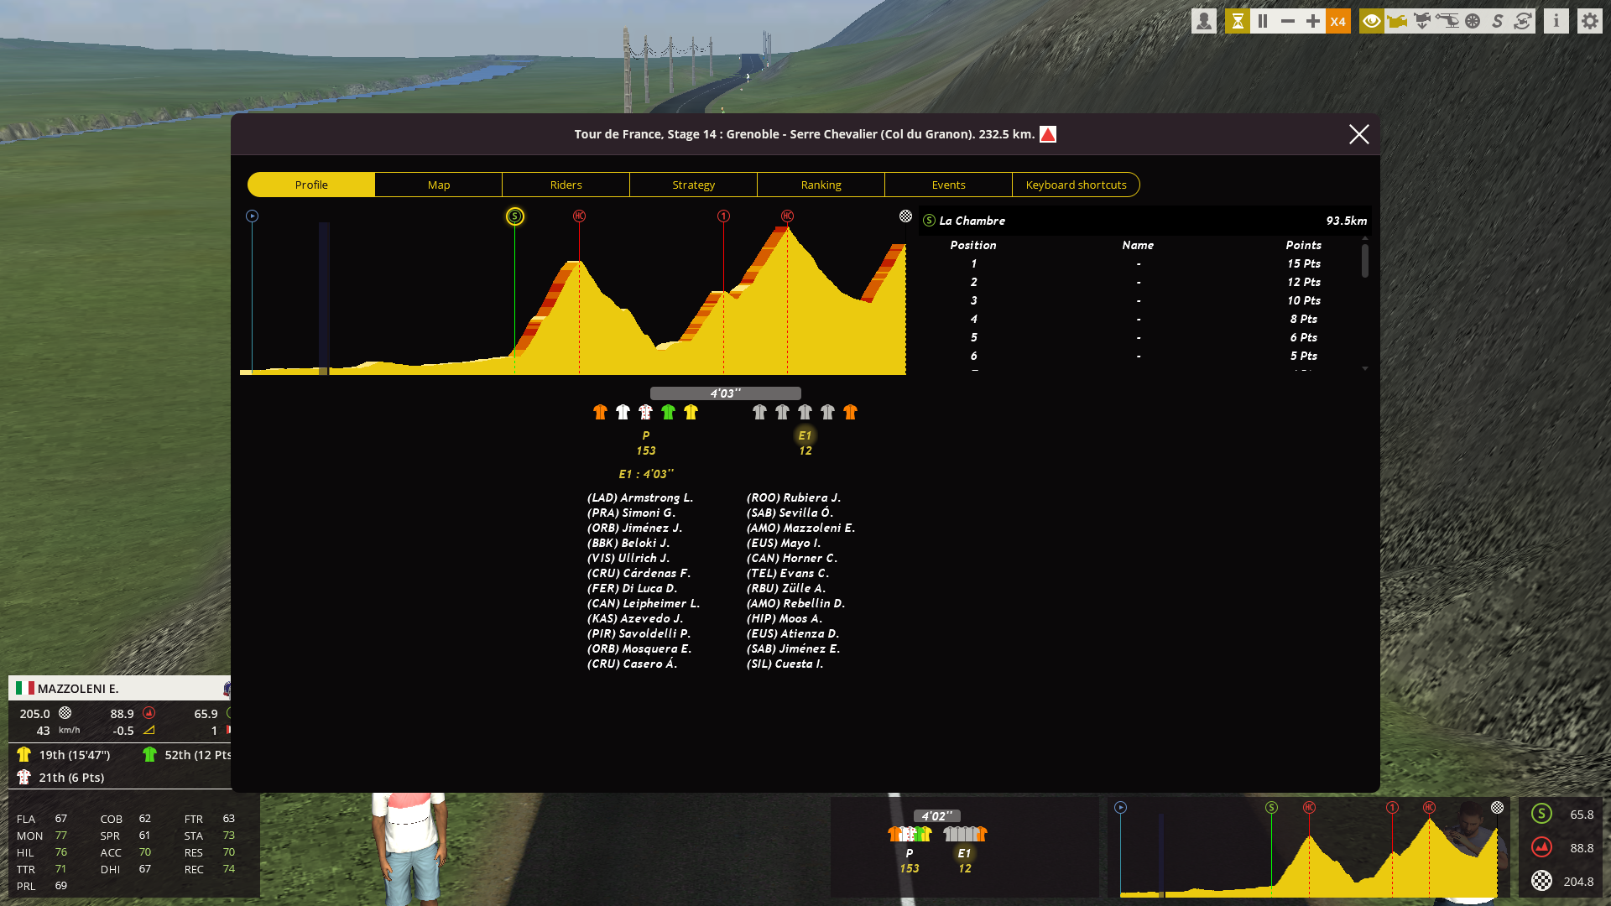Click the stage start marker on dialog profile

coord(252,216)
